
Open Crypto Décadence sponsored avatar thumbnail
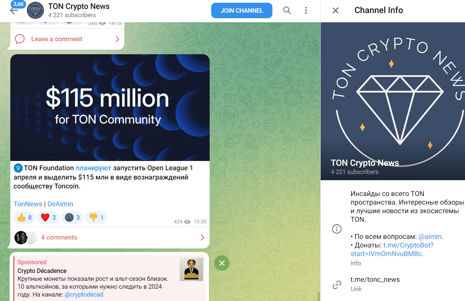191,269
